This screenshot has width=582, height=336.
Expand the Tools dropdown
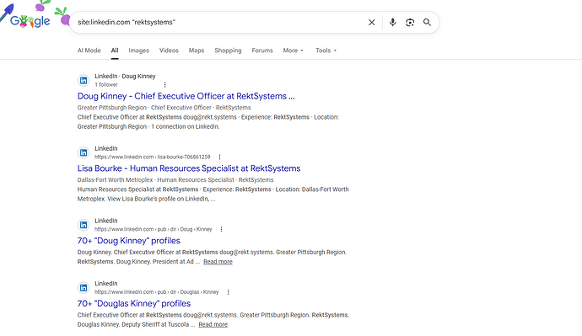[x=326, y=51]
